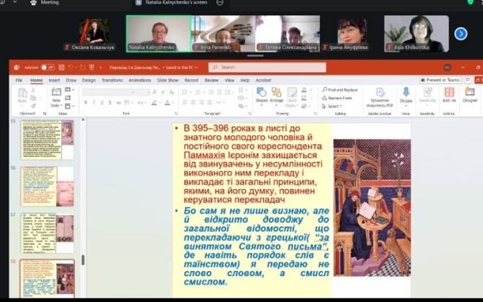Viewport: 483px width, 302px height.
Task: Apply underline with the U icon
Action: 101,103
